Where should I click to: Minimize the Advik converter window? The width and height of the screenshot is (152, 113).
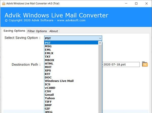click(126, 4)
